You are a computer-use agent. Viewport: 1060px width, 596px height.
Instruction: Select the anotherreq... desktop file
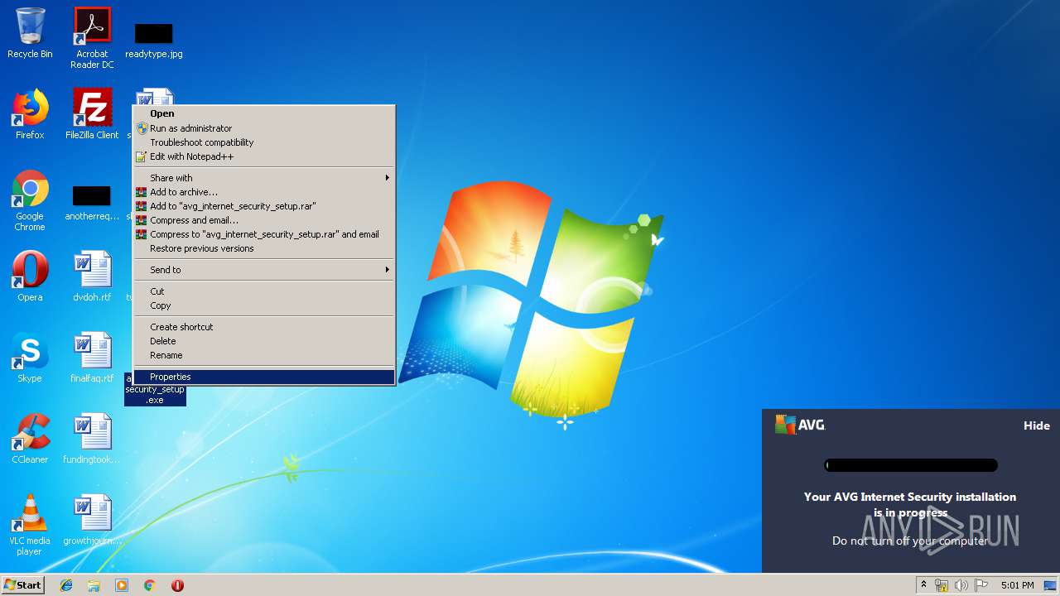point(92,203)
